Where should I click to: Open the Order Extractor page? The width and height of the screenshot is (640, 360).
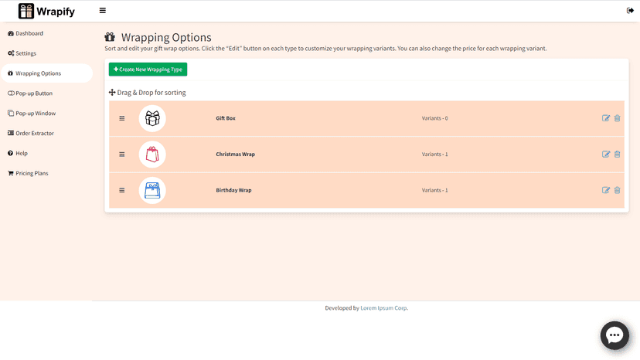(x=31, y=134)
